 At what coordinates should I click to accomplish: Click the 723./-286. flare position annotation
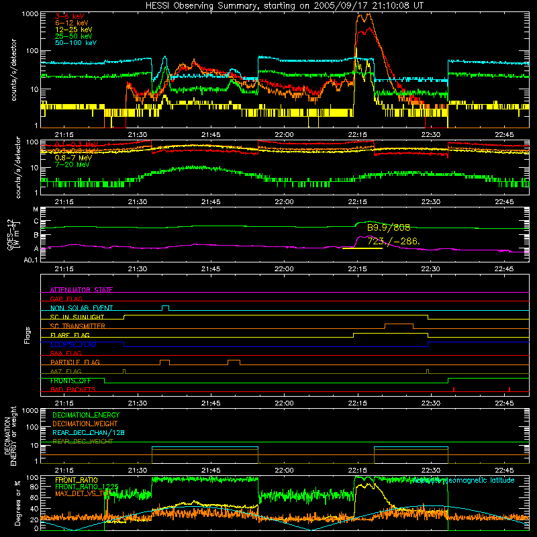(x=393, y=241)
